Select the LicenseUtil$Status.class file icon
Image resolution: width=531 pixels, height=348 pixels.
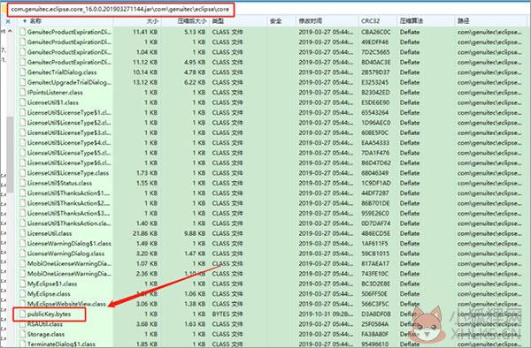23,183
